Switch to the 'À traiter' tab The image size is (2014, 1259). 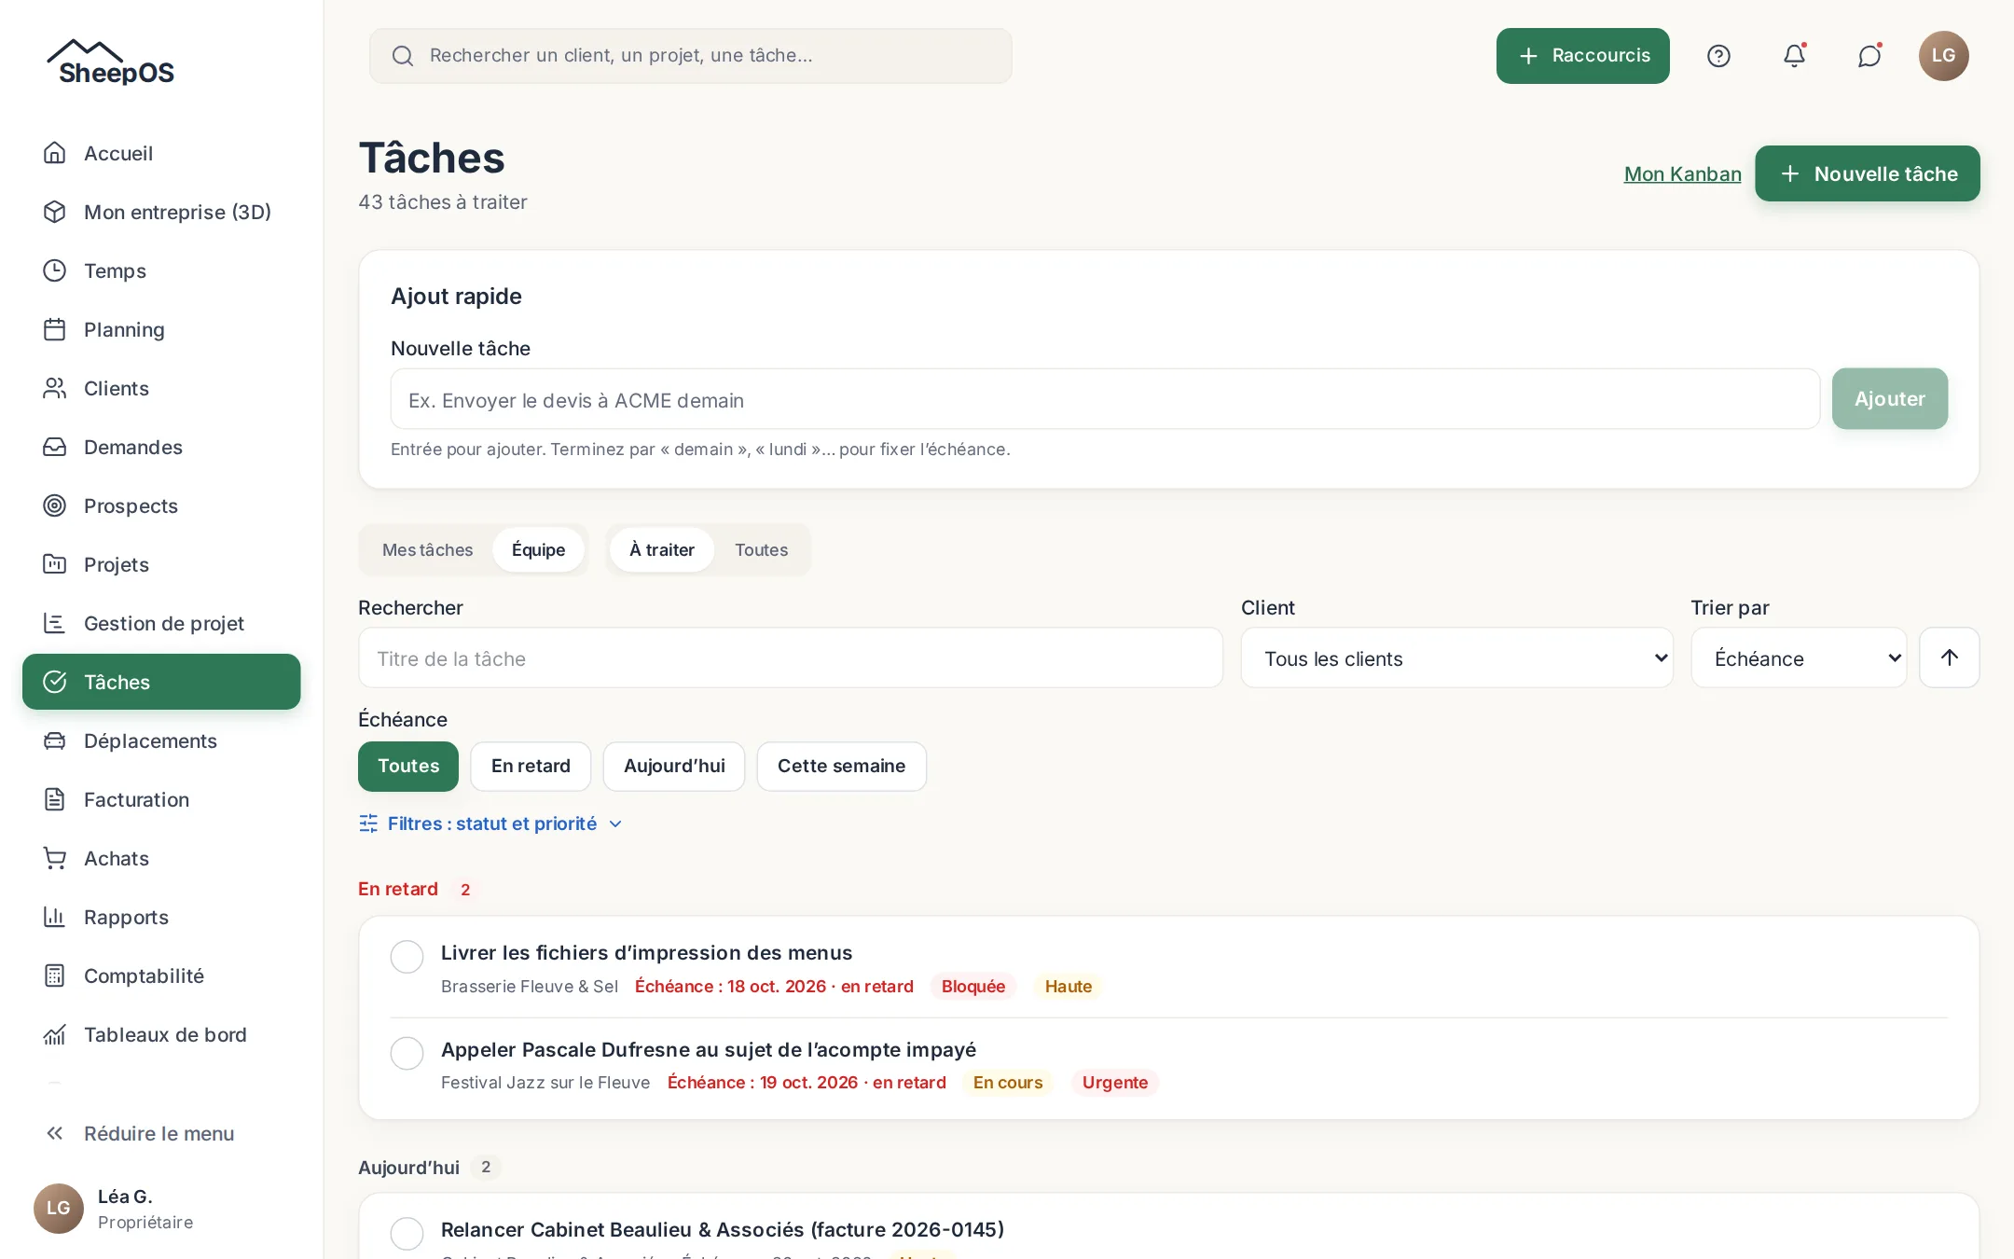click(662, 549)
